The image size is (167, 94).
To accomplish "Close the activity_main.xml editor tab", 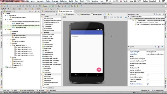I will [73, 11].
